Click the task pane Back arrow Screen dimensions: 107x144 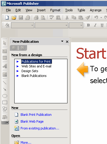[x=14, y=48]
